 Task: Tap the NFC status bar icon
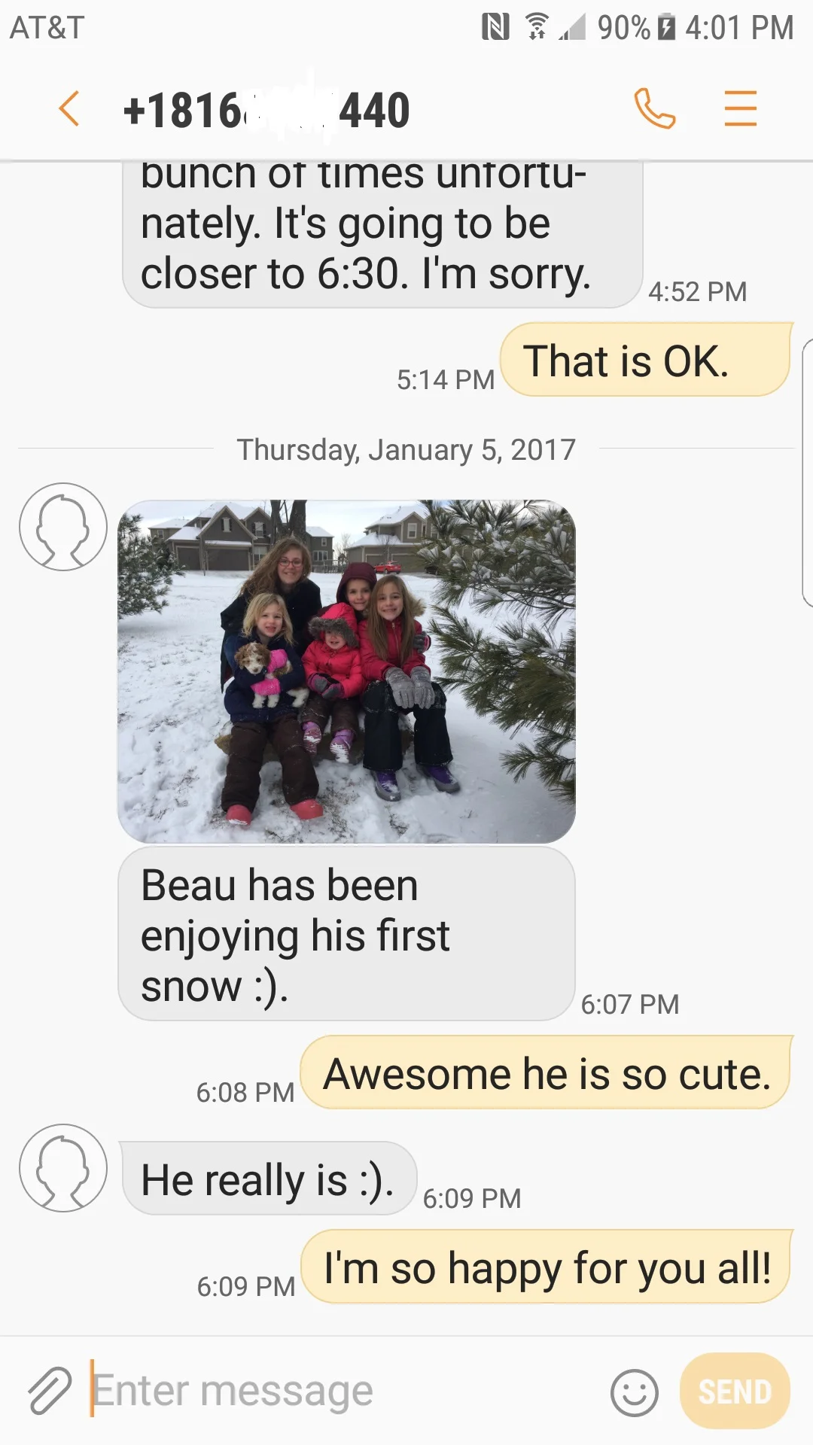[x=495, y=27]
